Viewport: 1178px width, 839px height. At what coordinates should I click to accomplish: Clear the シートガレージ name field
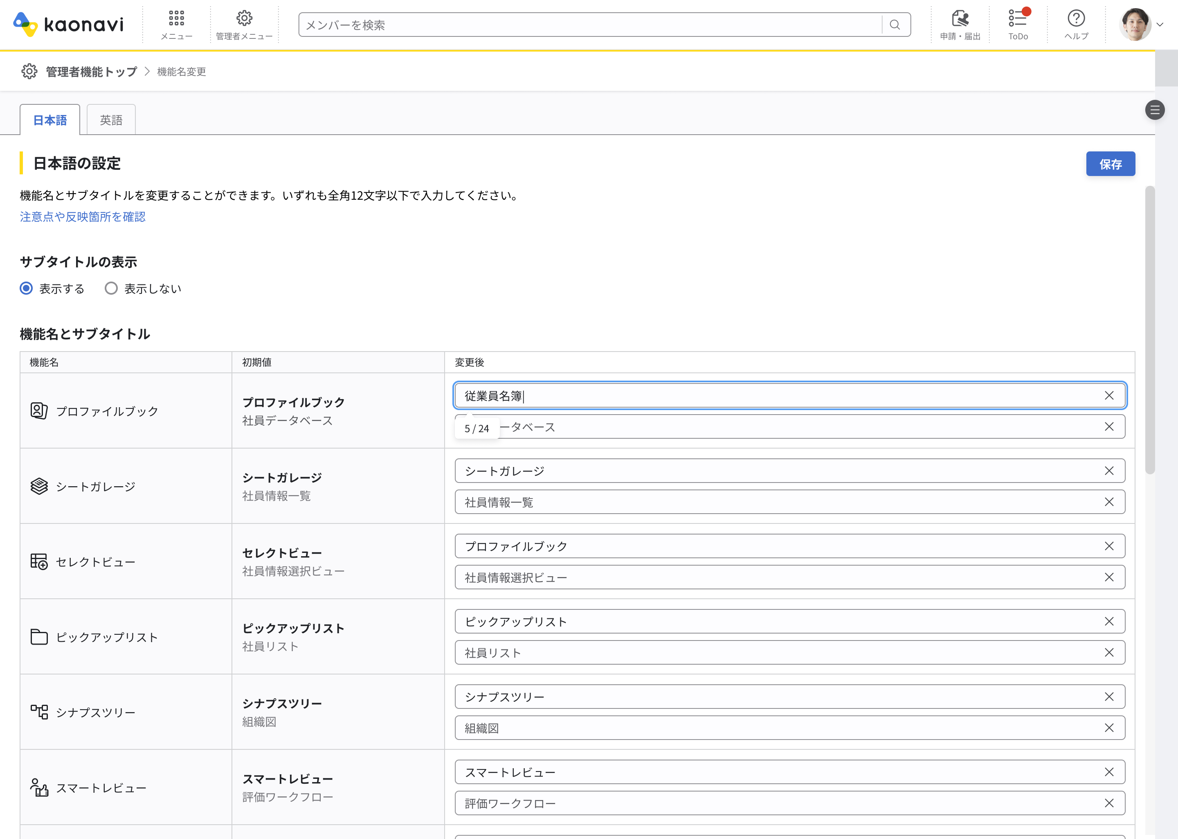pyautogui.click(x=1109, y=471)
